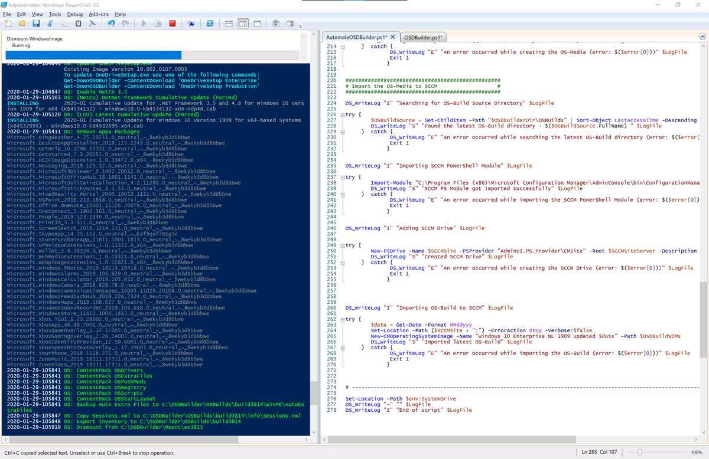The image size is (709, 459).
Task: Clear the console pane icon
Action: click(92, 24)
